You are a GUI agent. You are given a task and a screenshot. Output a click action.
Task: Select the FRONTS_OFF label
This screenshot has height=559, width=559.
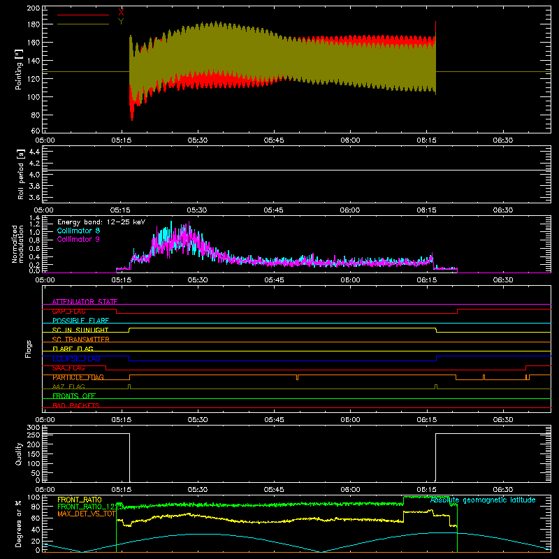tap(74, 395)
